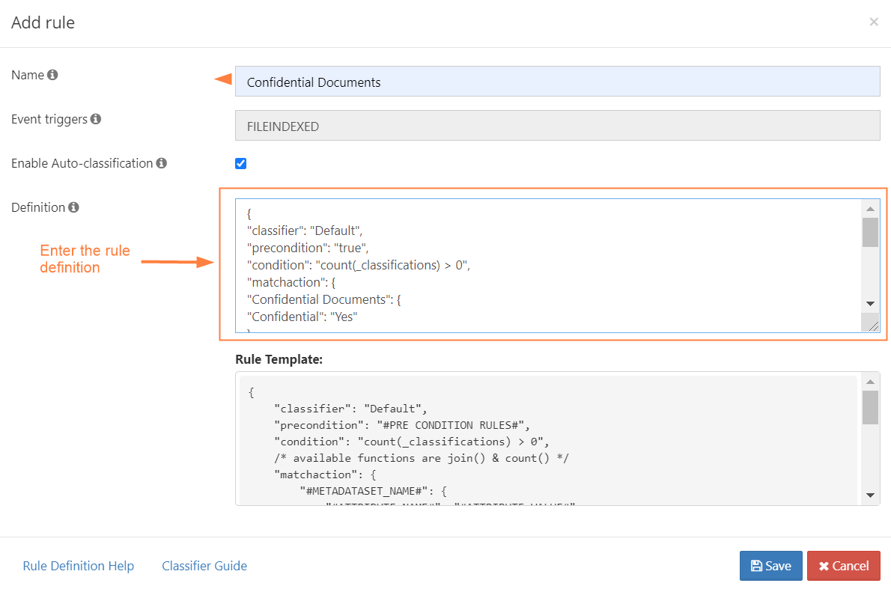Image resolution: width=891 pixels, height=592 pixels.
Task: Save the new rule
Action: (x=770, y=566)
